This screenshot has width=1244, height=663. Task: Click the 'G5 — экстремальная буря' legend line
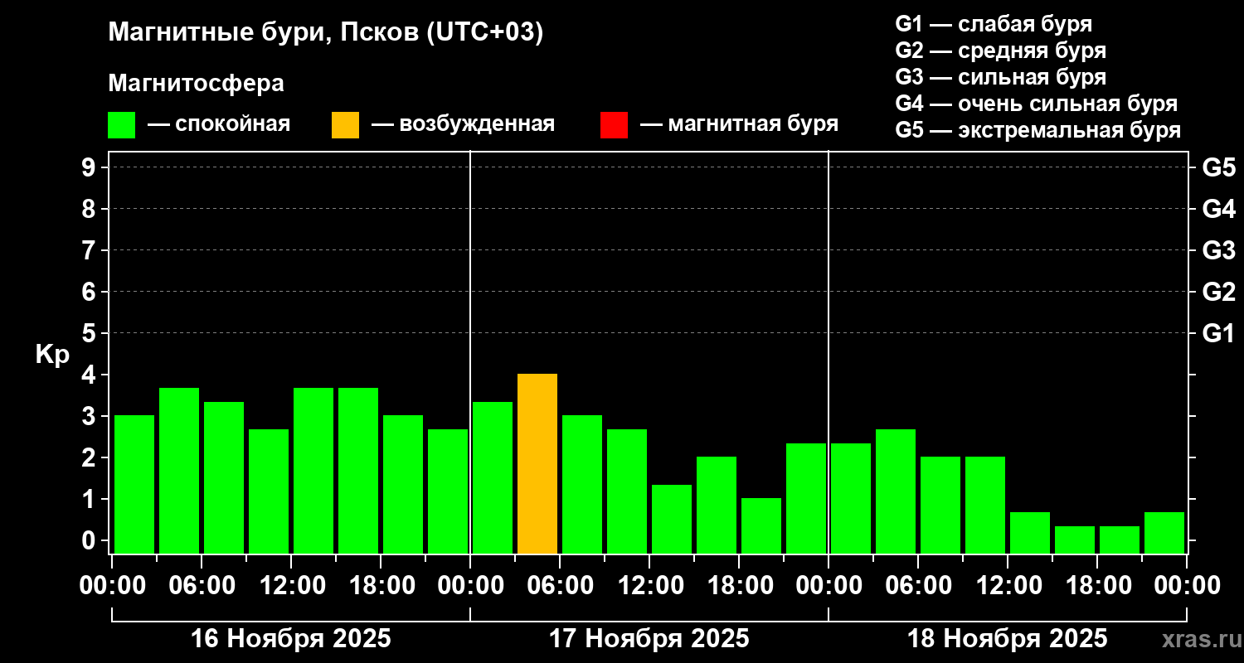[x=1038, y=130]
